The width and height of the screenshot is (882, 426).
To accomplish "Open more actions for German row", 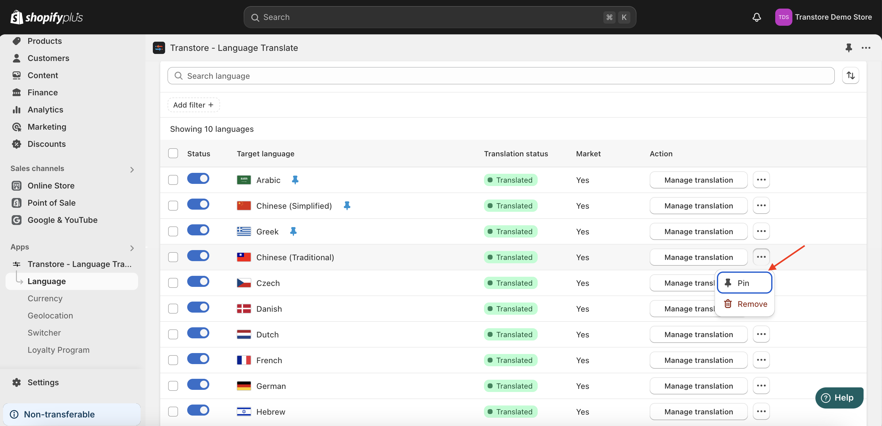I will coord(761,386).
